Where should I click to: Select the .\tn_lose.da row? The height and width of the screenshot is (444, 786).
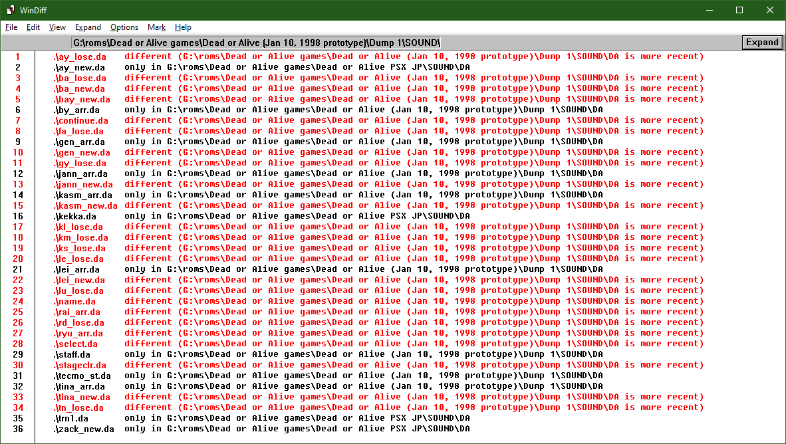[x=378, y=407]
